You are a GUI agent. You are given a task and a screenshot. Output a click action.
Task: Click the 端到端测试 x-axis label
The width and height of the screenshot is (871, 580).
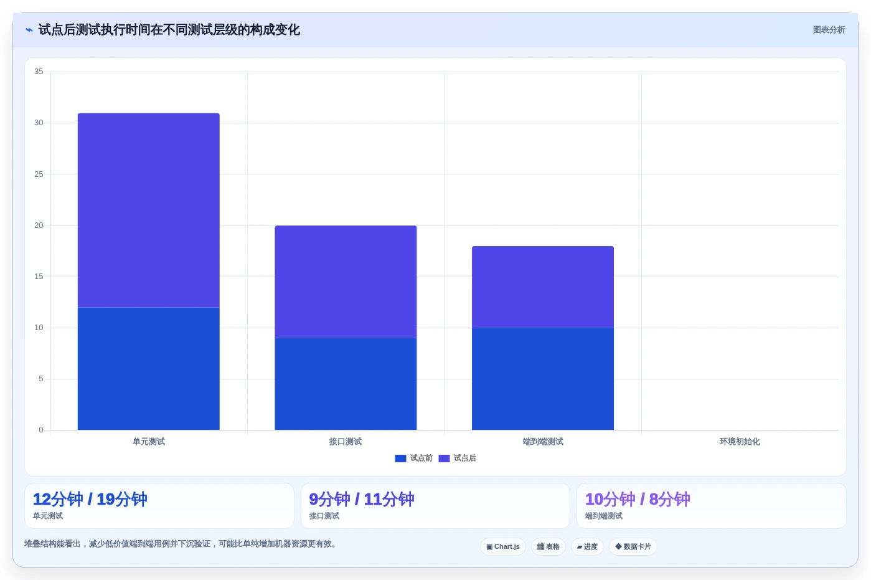543,442
